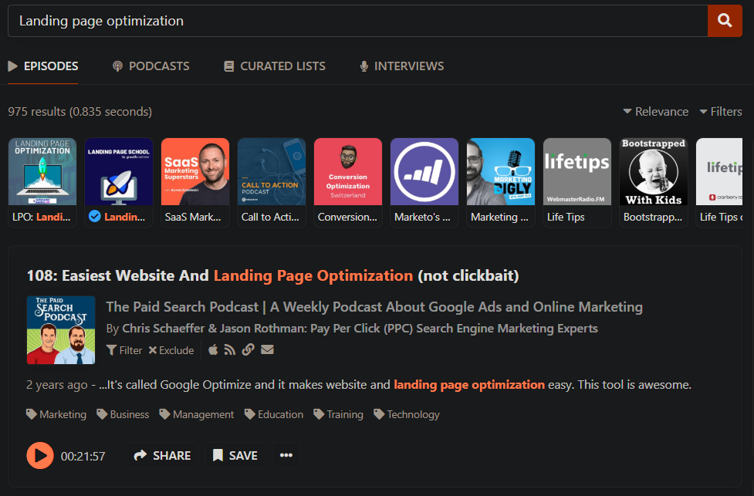Select the SaaS Marketing Superstars thumbnail
Screen dimensions: 754x496
pos(195,183)
